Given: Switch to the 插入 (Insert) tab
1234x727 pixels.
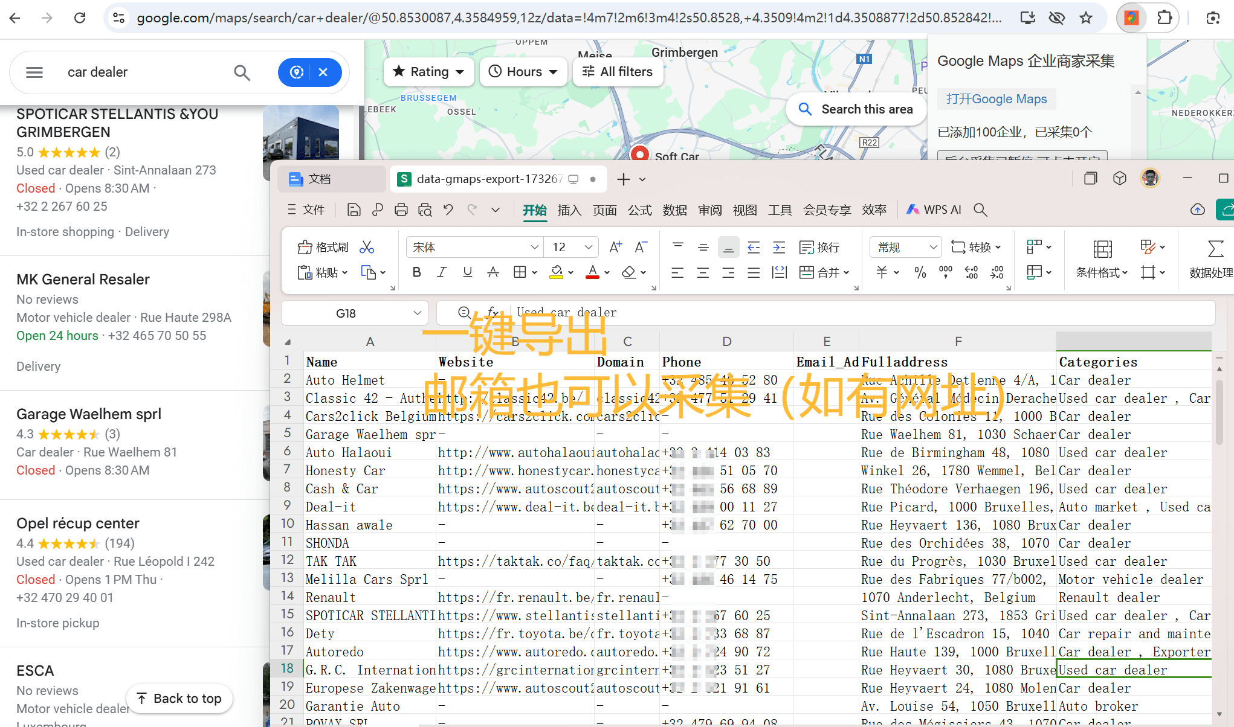Looking at the screenshot, I should (569, 210).
